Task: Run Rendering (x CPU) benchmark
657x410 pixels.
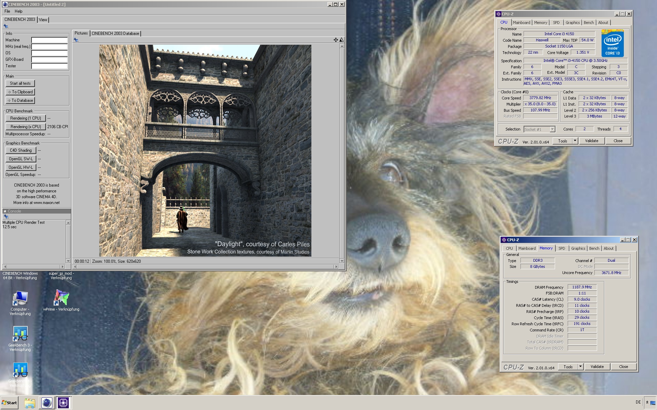Action: point(26,127)
